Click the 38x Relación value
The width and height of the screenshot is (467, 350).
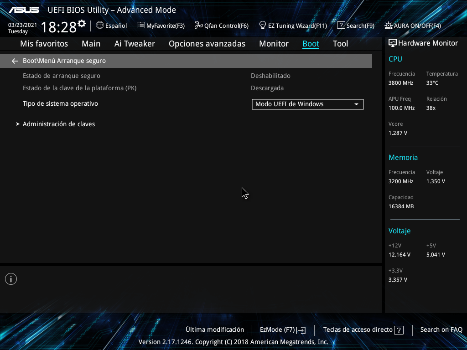pos(431,108)
